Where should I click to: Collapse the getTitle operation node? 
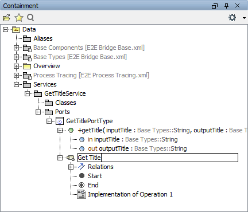coord(60,130)
